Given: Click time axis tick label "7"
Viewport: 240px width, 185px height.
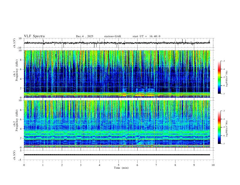Looking at the screenshot, I should tap(156, 165).
